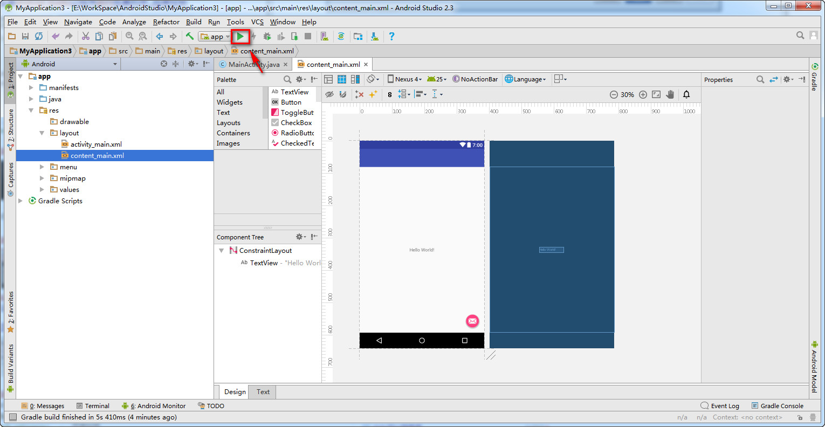Click the Stop square icon in the toolbar
Image resolution: width=825 pixels, height=427 pixels.
[308, 36]
